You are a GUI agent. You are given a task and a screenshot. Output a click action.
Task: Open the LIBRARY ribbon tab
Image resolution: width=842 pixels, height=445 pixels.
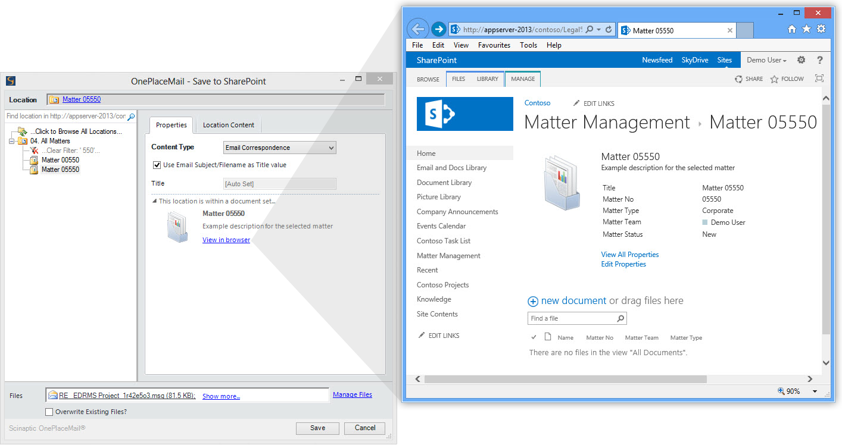pos(488,79)
